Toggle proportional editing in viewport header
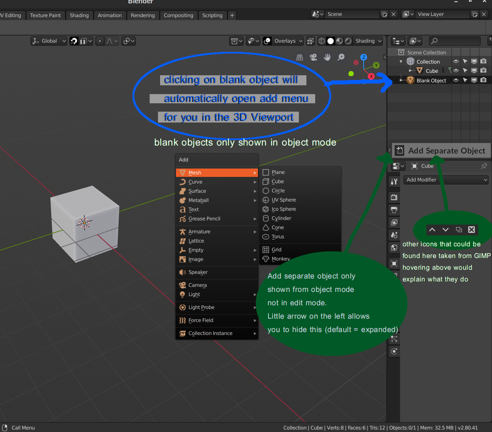492x432 pixels. (x=99, y=41)
